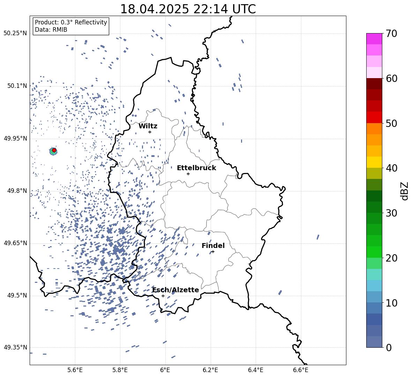The image size is (413, 377).
Task: Click the Ettelbruck location cross marker
Action: [188, 174]
